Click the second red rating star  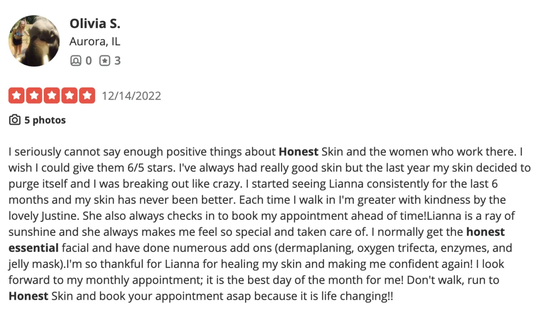(x=34, y=96)
